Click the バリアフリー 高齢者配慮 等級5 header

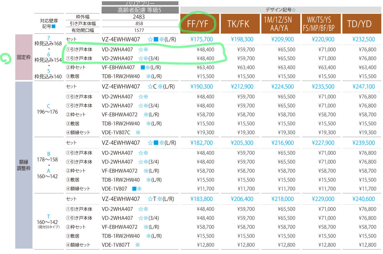(x=140, y=7)
